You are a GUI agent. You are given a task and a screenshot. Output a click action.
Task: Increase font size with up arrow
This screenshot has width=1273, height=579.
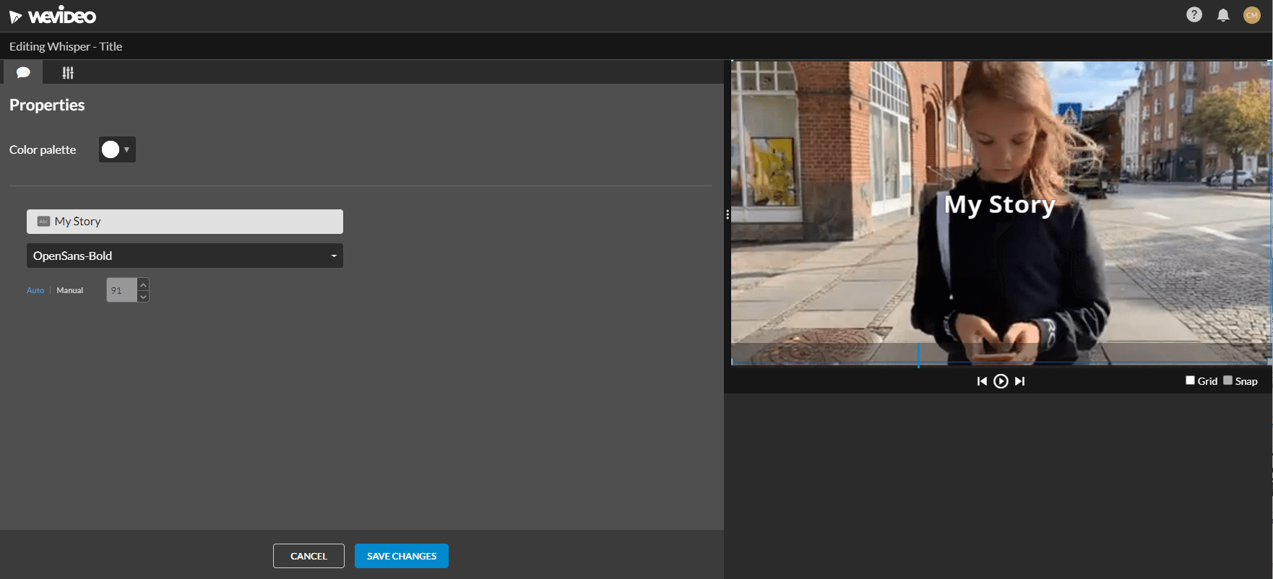tap(143, 284)
